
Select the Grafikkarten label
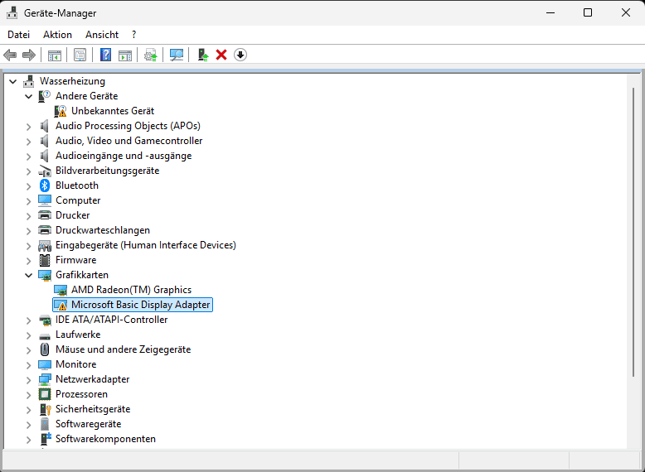[x=82, y=275]
